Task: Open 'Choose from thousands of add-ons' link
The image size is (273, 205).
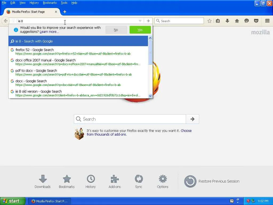Action: (139, 132)
